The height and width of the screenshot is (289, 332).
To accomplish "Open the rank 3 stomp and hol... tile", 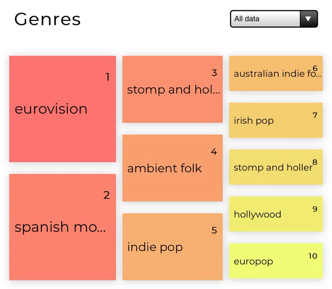I will pyautogui.click(x=172, y=89).
